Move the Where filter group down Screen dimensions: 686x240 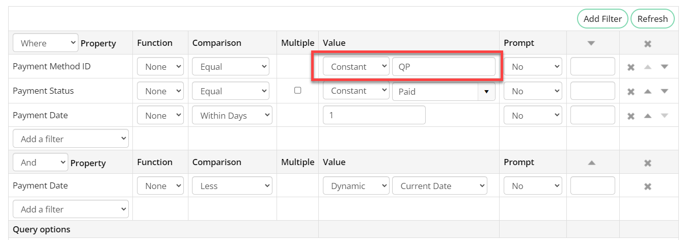click(591, 44)
